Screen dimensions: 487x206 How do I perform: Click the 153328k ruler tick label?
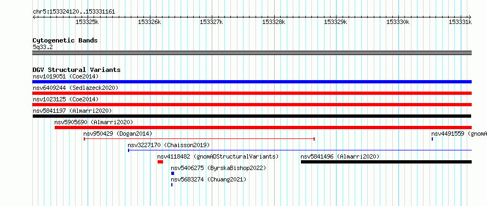pyautogui.click(x=274, y=22)
